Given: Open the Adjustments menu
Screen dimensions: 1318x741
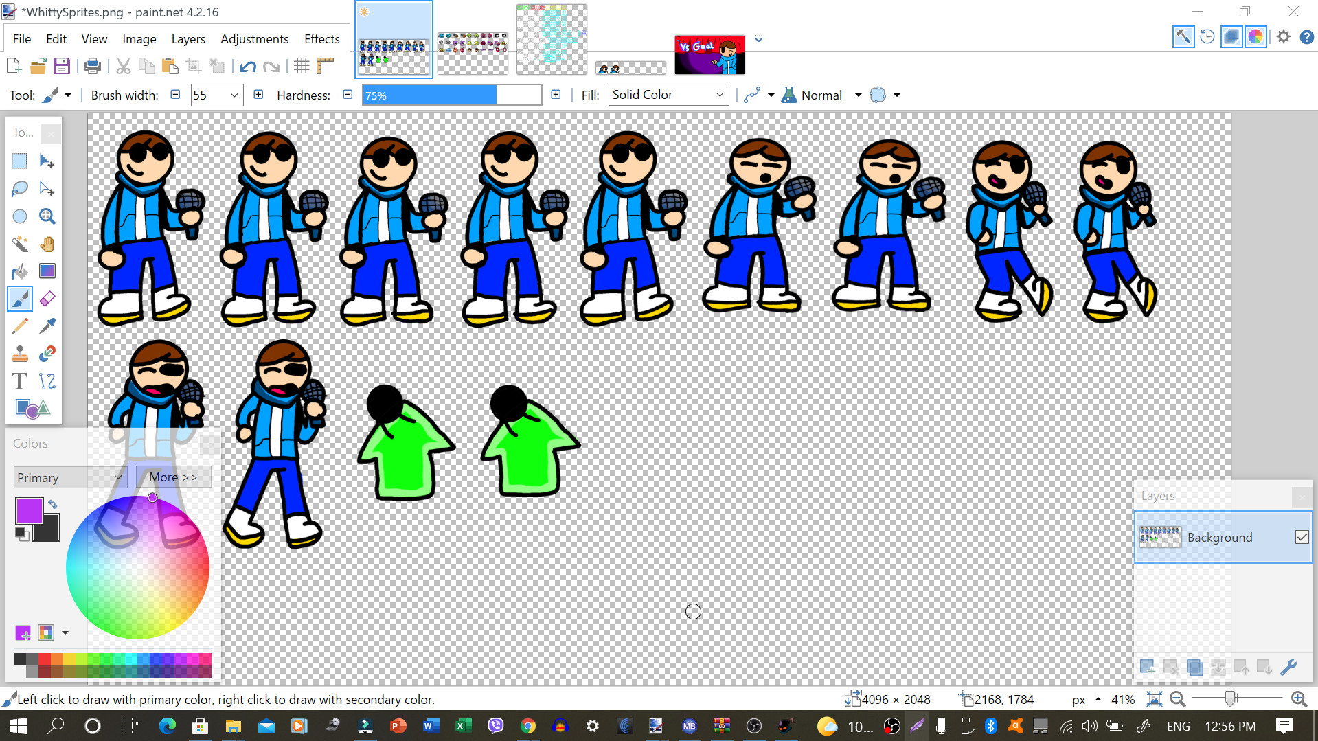Looking at the screenshot, I should point(254,38).
